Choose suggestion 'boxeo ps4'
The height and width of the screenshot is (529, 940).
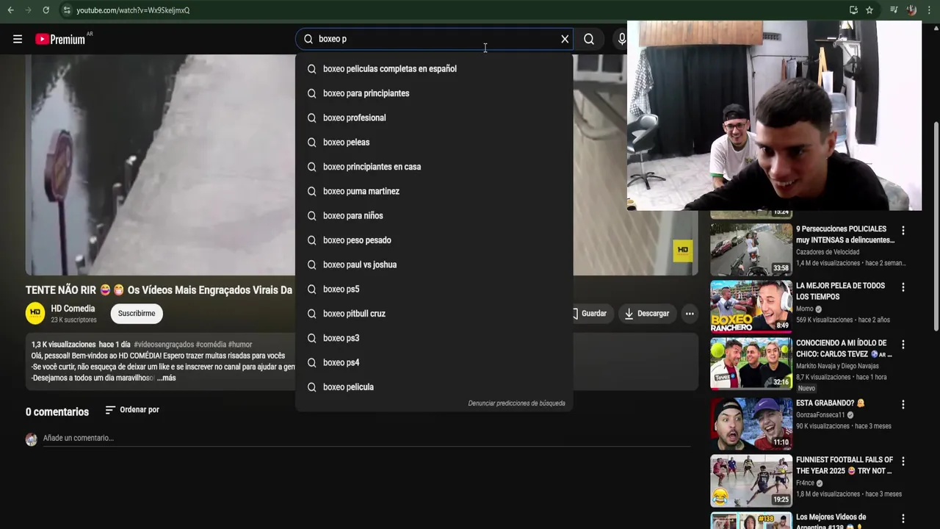click(434, 362)
